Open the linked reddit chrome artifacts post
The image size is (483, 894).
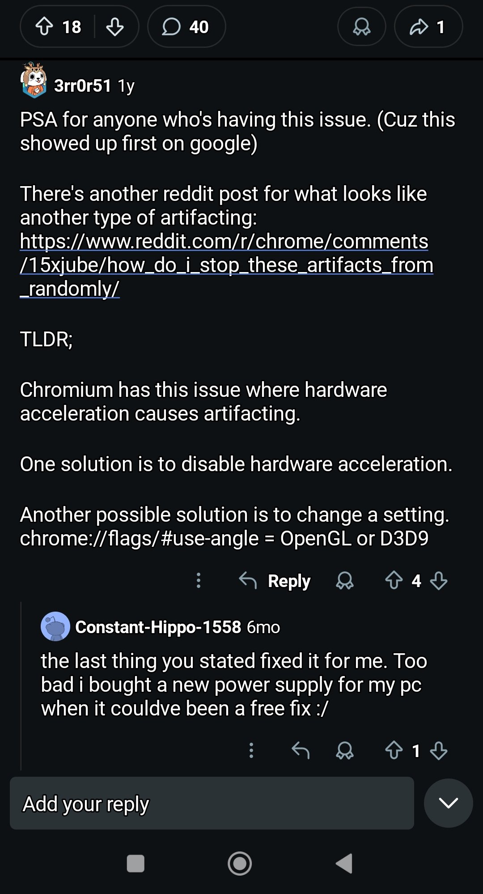226,264
